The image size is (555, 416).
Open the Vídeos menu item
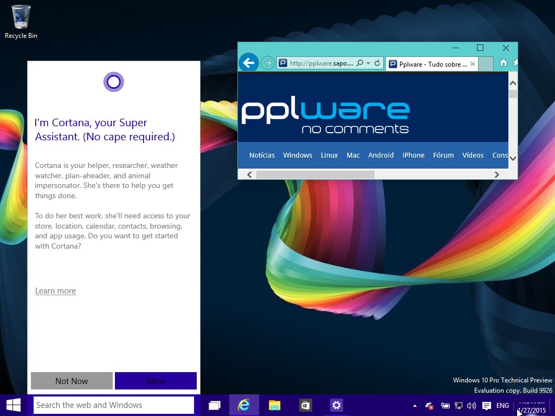tap(473, 155)
